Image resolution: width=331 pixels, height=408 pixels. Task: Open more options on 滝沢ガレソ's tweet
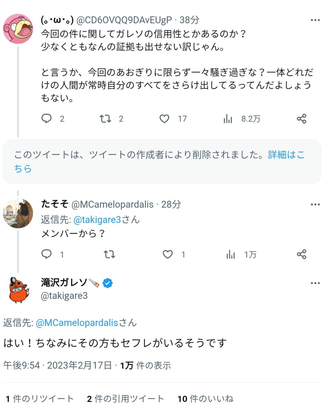tap(315, 283)
